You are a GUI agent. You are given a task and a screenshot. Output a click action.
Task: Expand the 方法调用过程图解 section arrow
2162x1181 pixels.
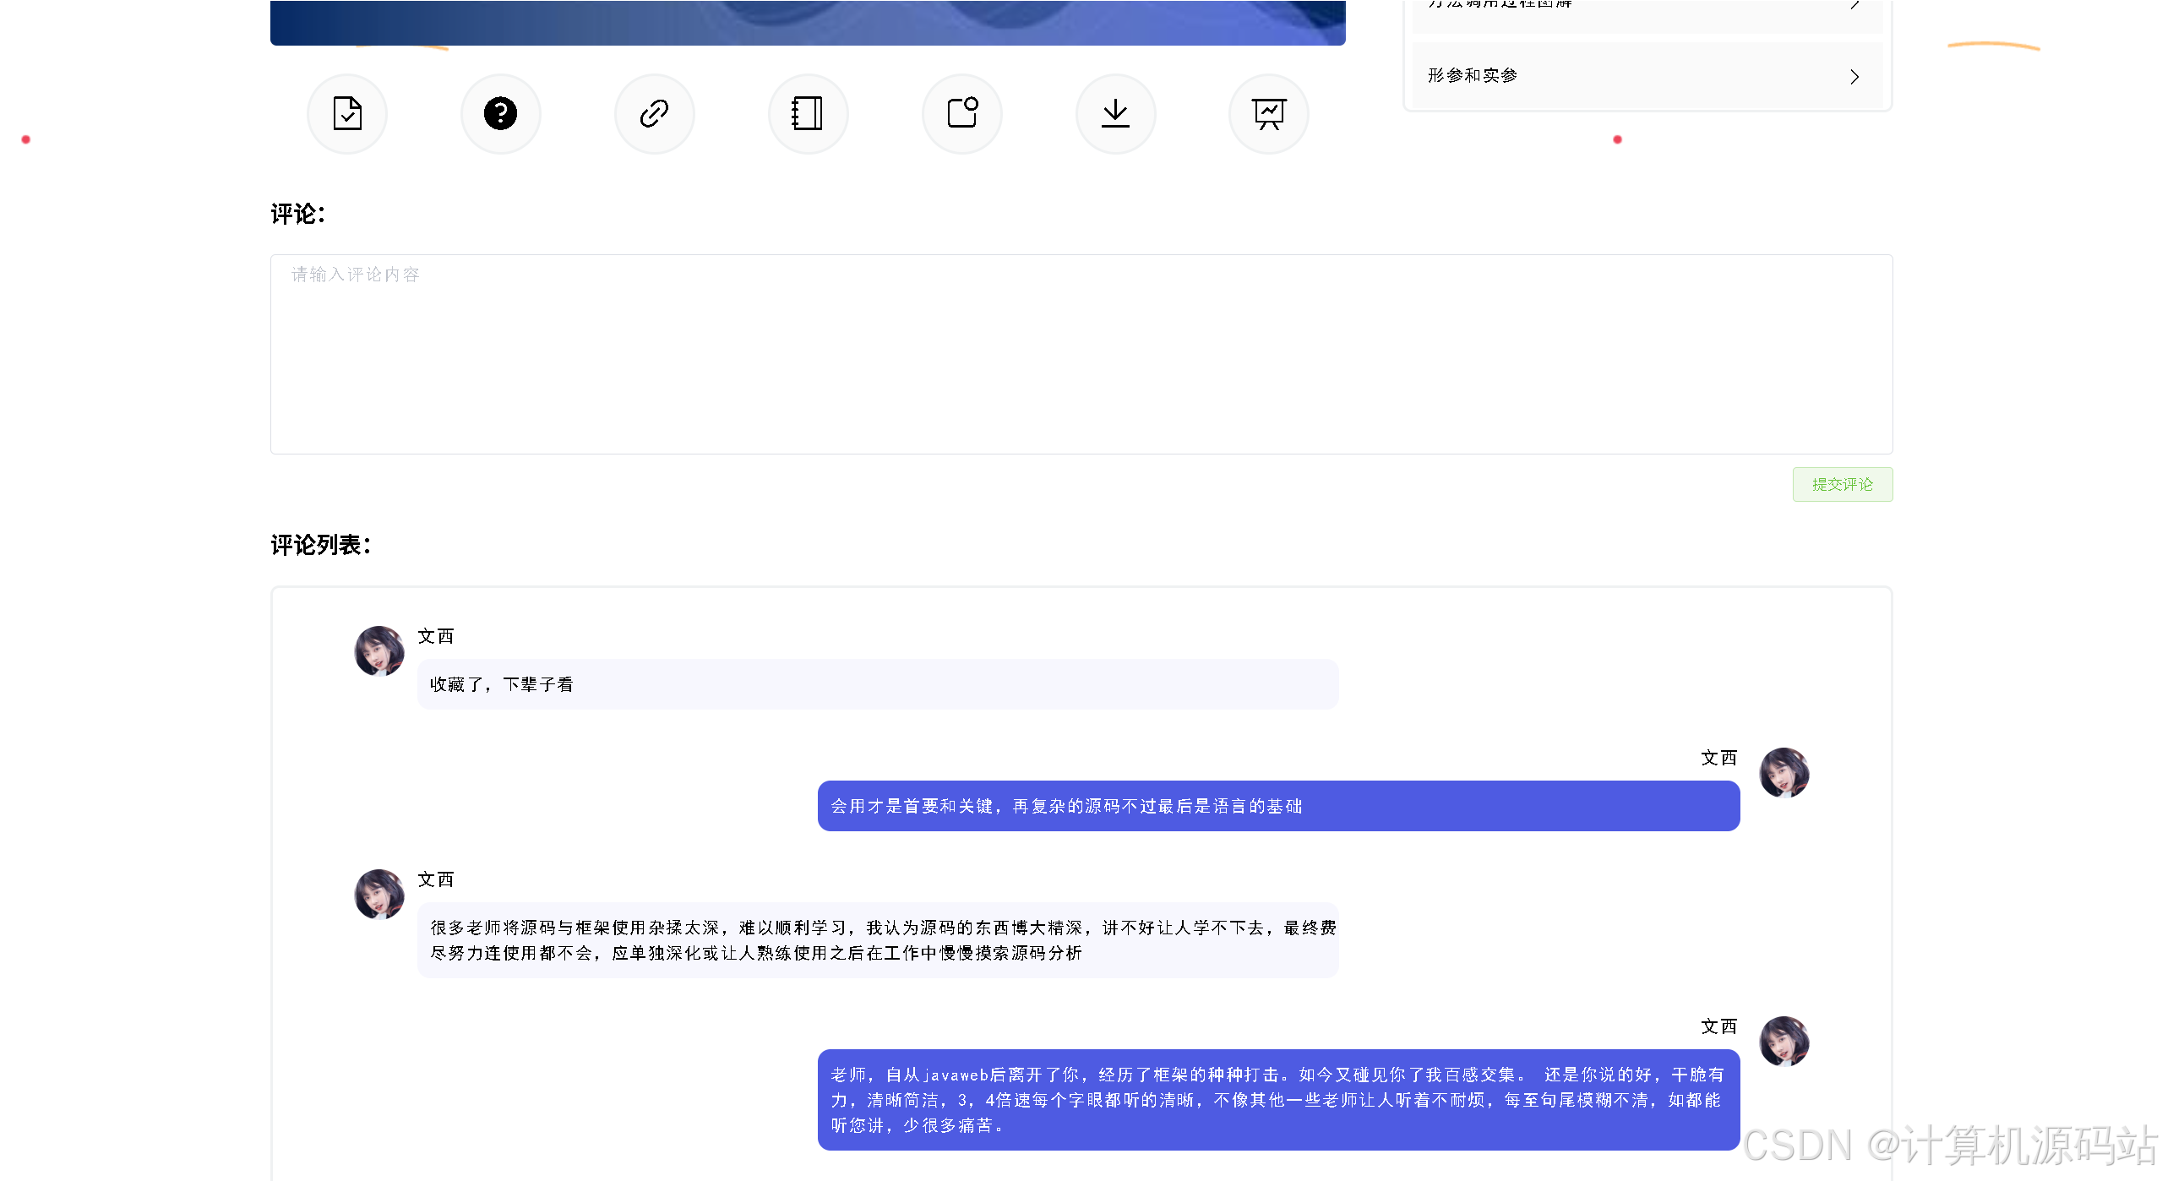(1855, 4)
